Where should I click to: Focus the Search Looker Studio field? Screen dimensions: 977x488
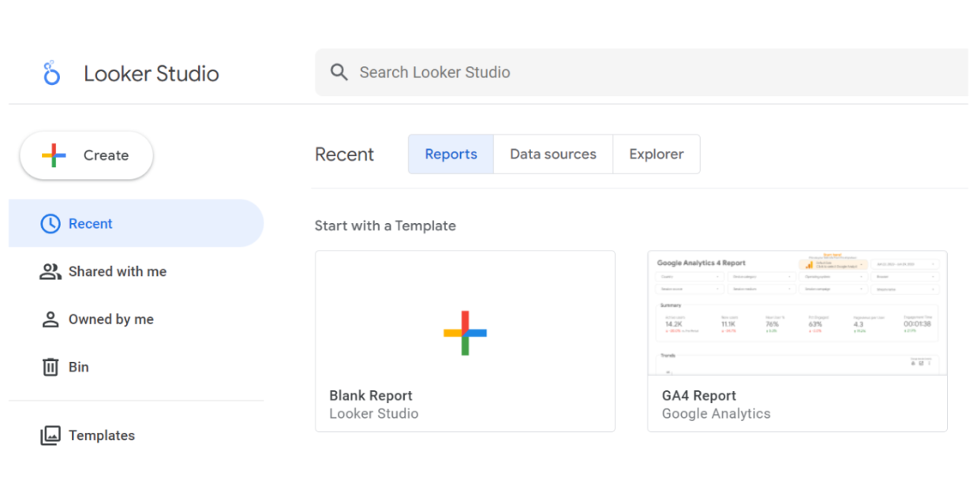(641, 73)
